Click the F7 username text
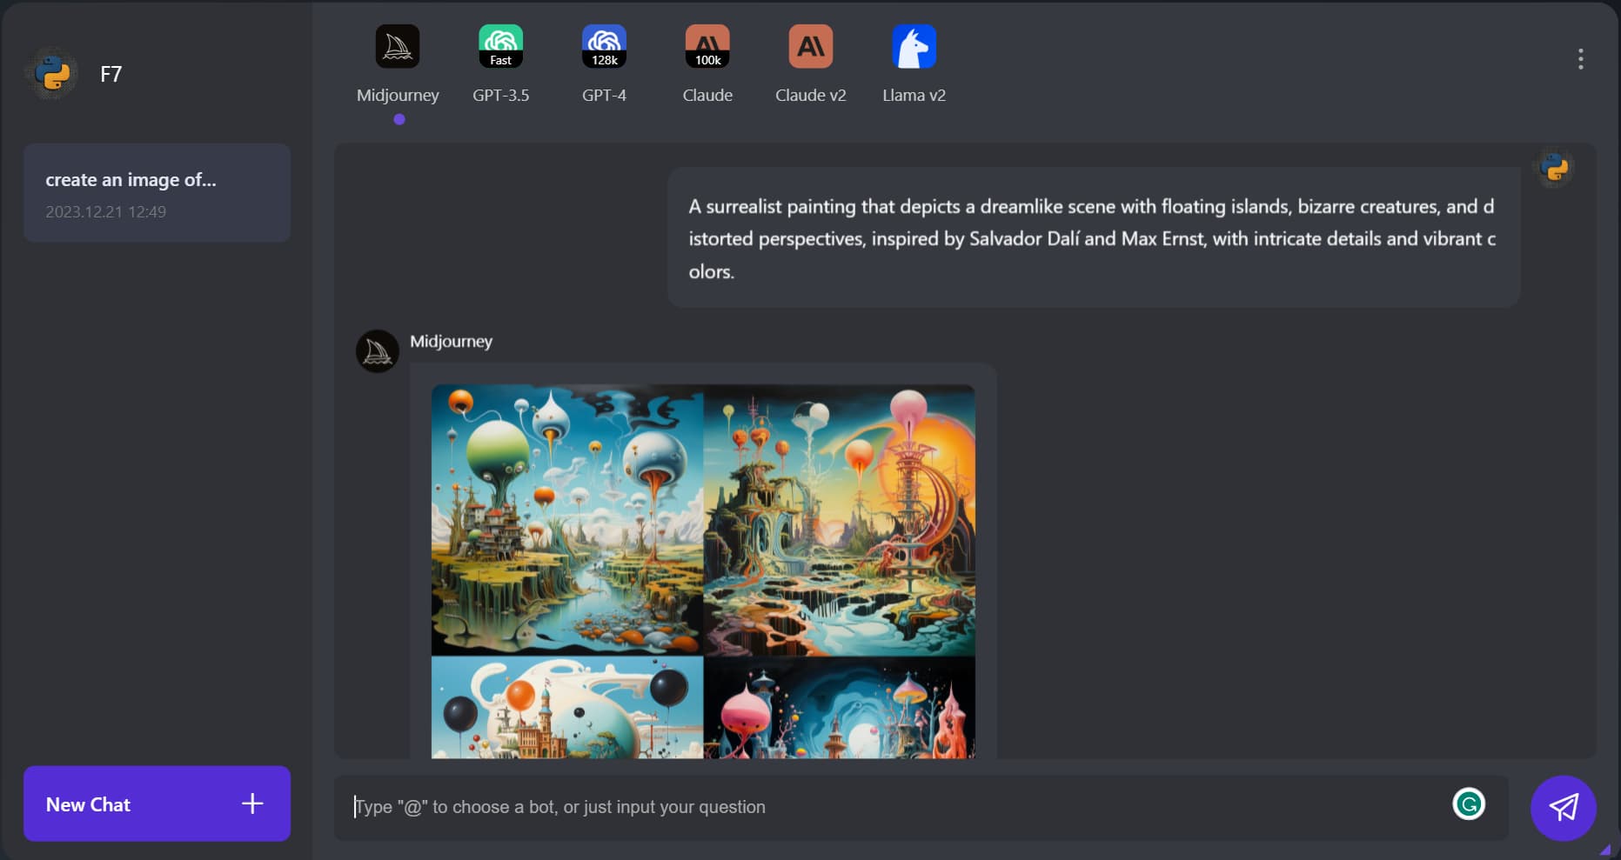The height and width of the screenshot is (860, 1621). tap(111, 74)
